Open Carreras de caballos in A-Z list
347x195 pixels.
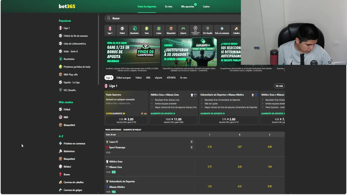[x=71, y=182]
